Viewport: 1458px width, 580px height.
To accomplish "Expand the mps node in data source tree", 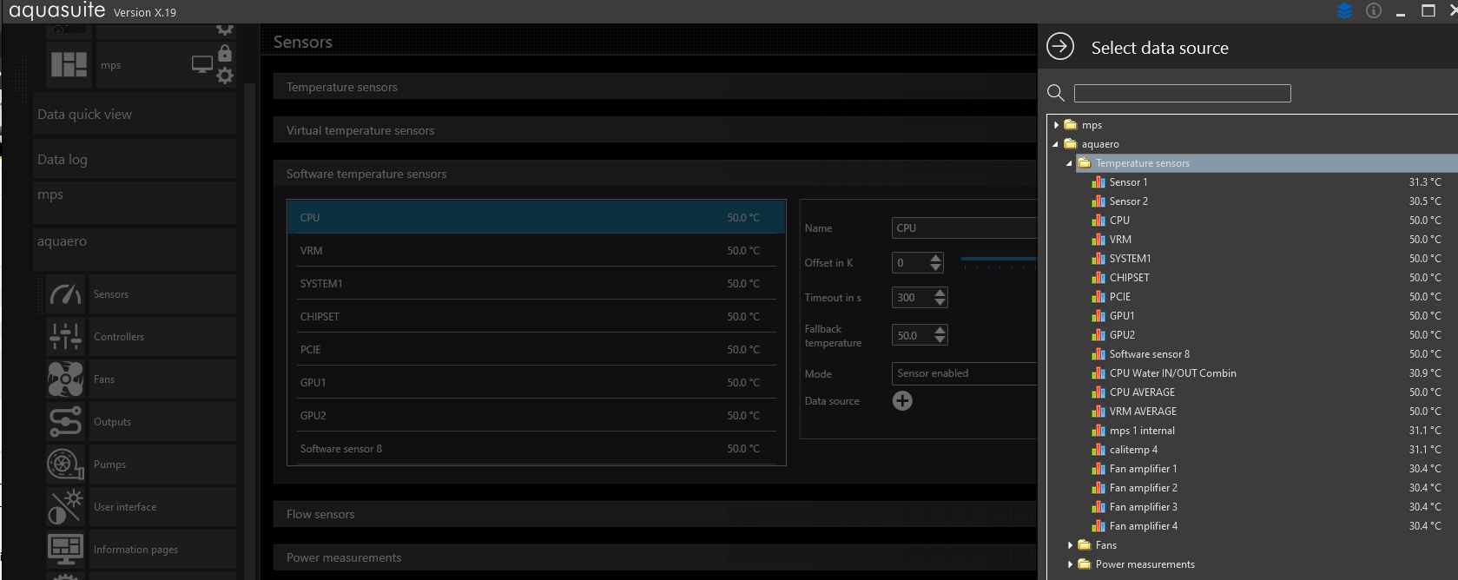I will click(1056, 125).
